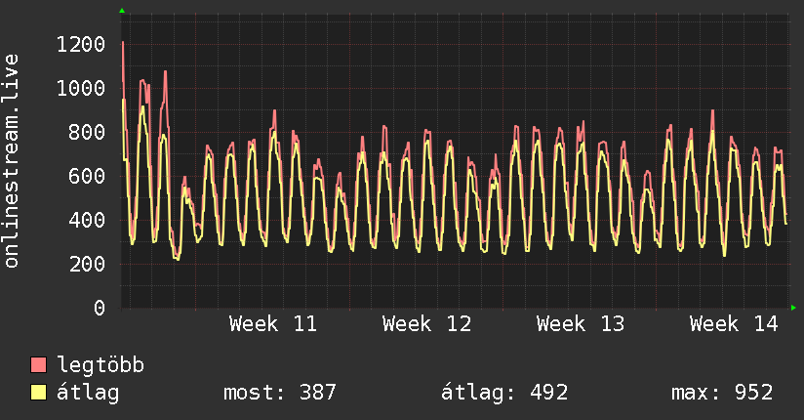Click the 'onlinestream.live' vertical axis title

pyautogui.click(x=12, y=161)
